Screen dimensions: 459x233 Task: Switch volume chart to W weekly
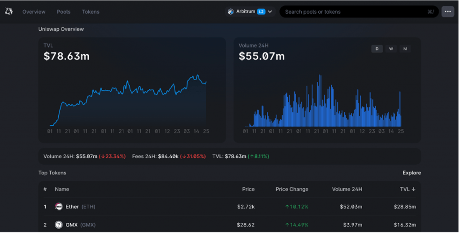click(391, 49)
